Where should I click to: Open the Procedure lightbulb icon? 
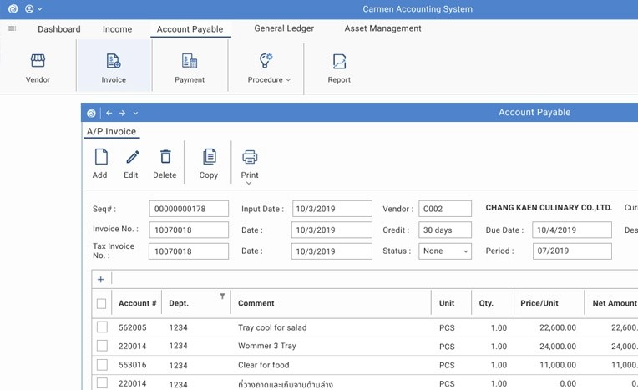pyautogui.click(x=266, y=61)
